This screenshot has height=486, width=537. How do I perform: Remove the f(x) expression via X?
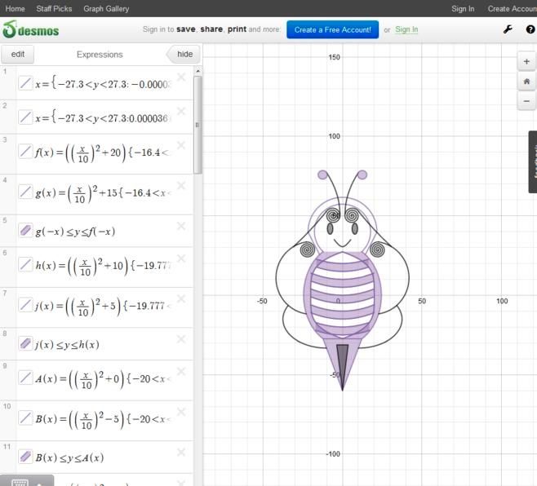coord(181,145)
